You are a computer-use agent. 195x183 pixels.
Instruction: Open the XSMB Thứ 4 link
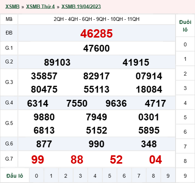pos(40,6)
